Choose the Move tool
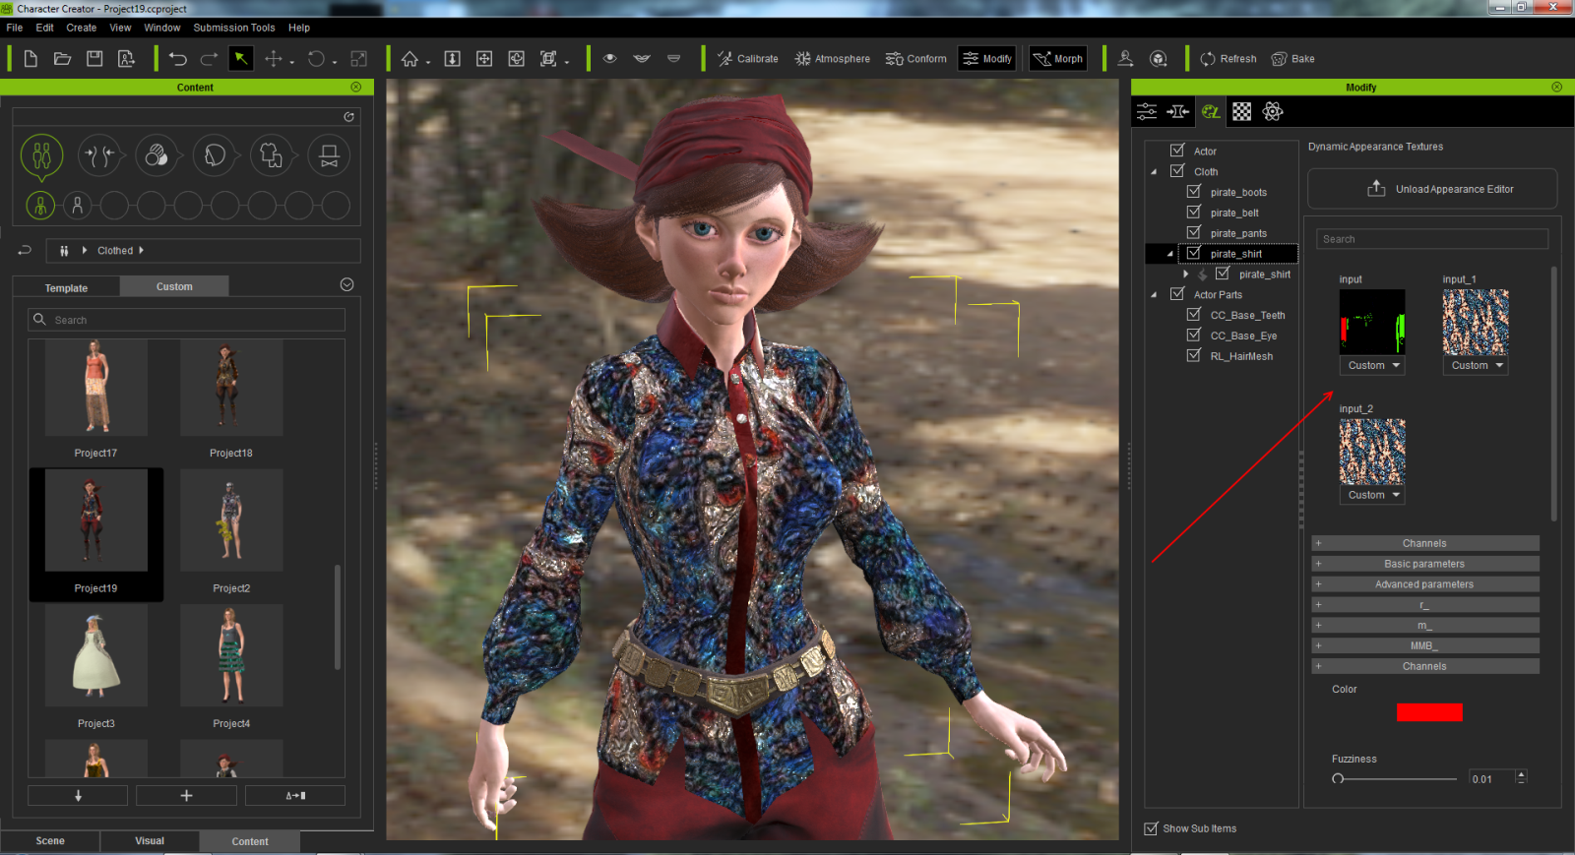Screen dimensions: 1575x855 [x=274, y=59]
